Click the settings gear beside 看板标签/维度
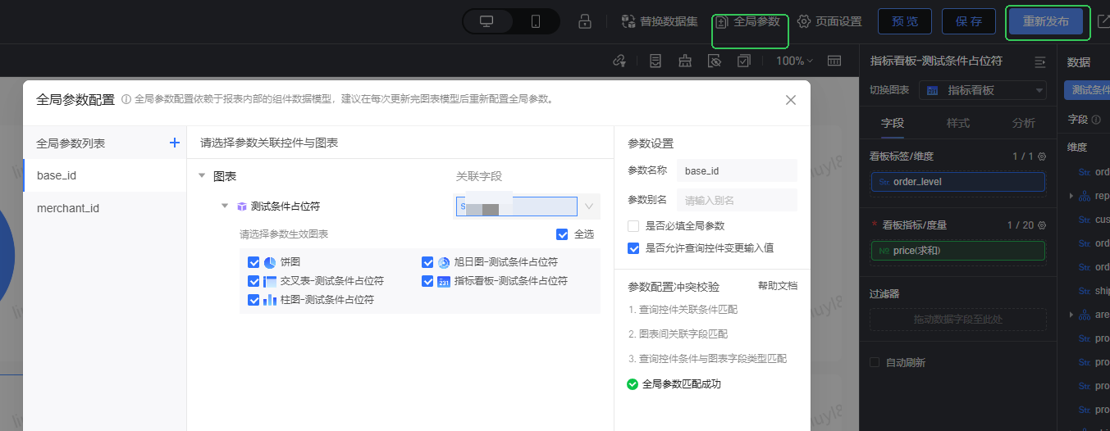 click(1042, 156)
